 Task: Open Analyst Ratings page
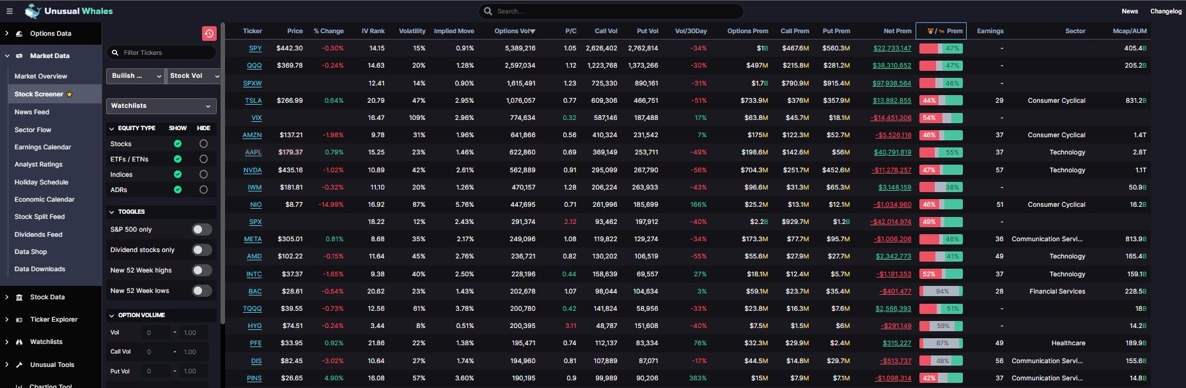click(x=38, y=164)
